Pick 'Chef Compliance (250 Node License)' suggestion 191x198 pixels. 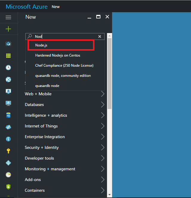65,66
